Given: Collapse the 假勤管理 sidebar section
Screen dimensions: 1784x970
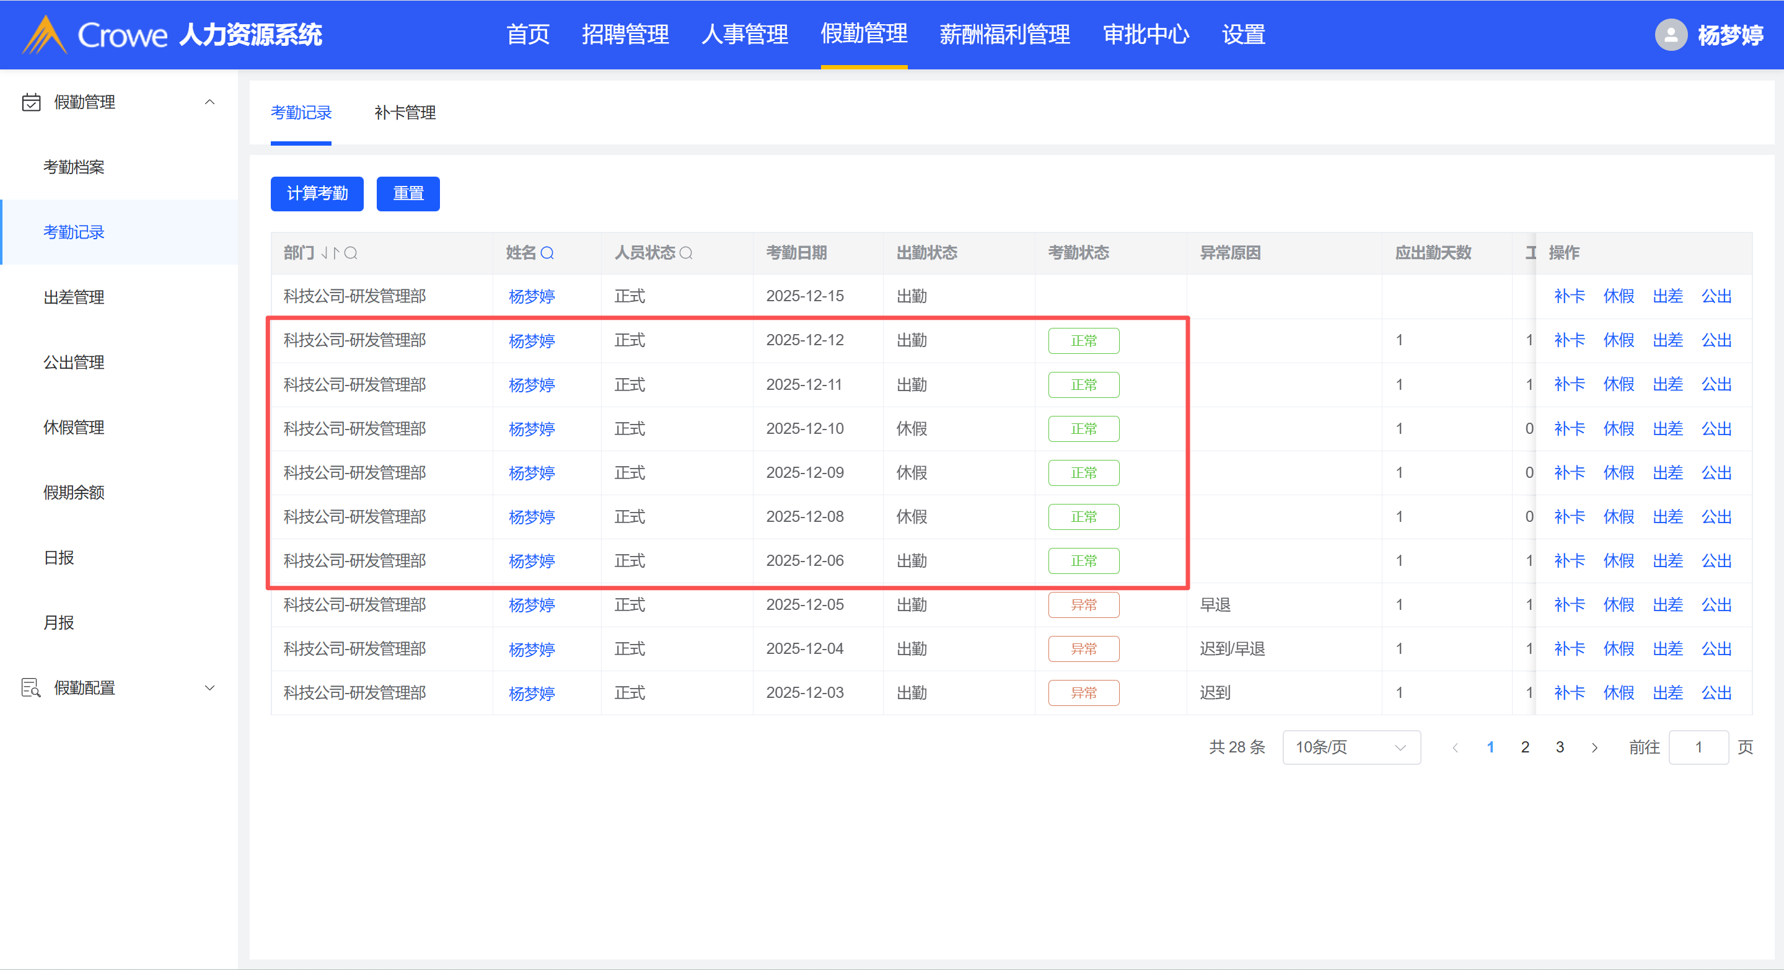Looking at the screenshot, I should tap(209, 102).
